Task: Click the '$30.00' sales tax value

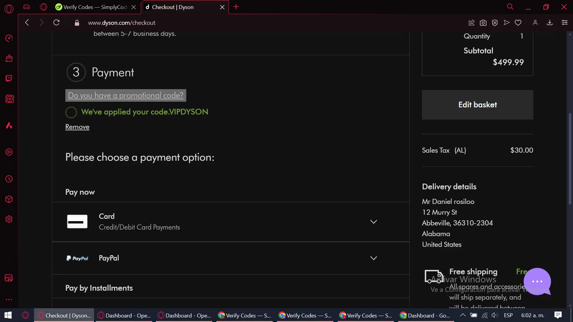Action: pyautogui.click(x=521, y=150)
